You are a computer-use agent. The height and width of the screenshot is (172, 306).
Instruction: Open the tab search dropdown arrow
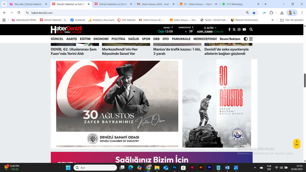(4, 4)
